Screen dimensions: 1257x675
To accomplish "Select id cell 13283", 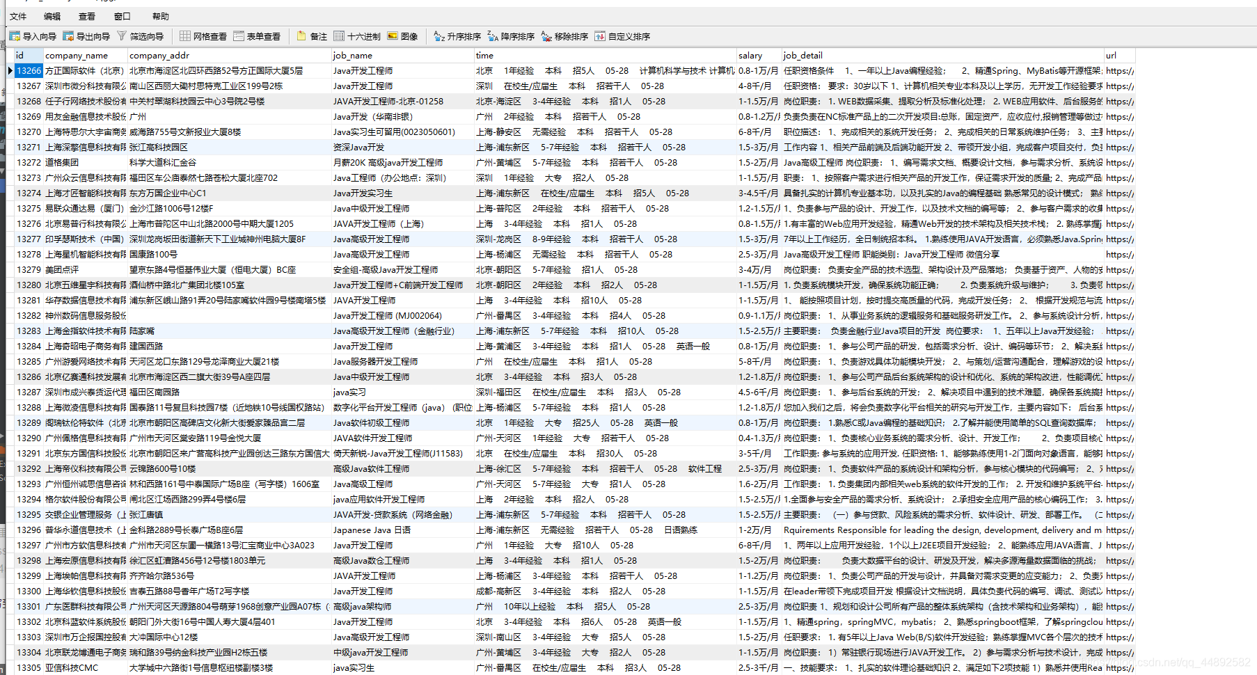I will tap(29, 331).
